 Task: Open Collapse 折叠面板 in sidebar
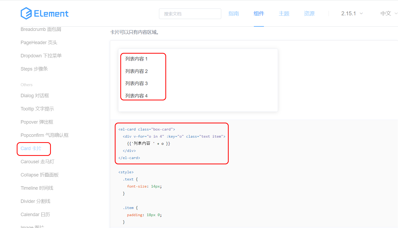[39, 175]
